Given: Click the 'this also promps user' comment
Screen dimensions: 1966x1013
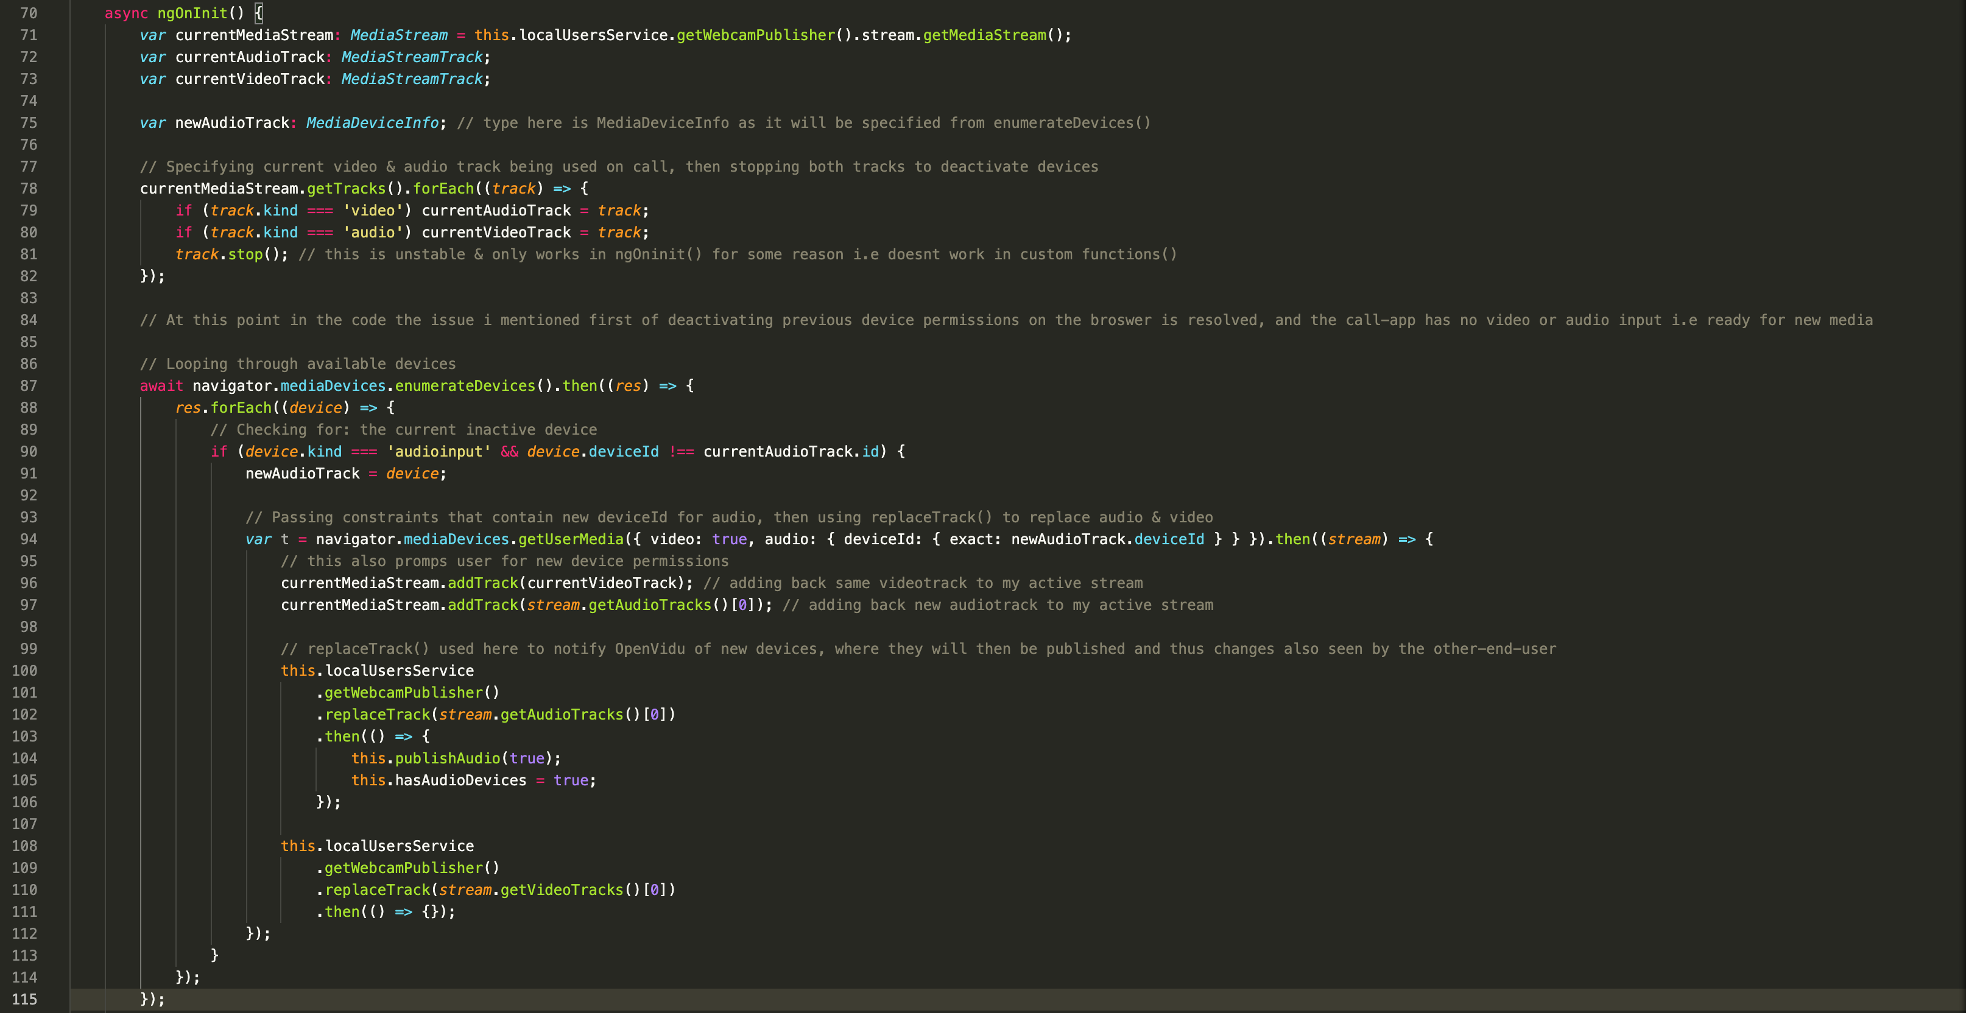Looking at the screenshot, I should pyautogui.click(x=504, y=561).
